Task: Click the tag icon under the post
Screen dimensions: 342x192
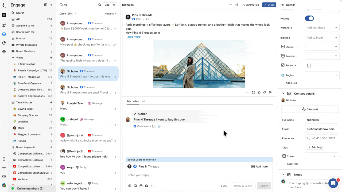Action: [265, 92]
